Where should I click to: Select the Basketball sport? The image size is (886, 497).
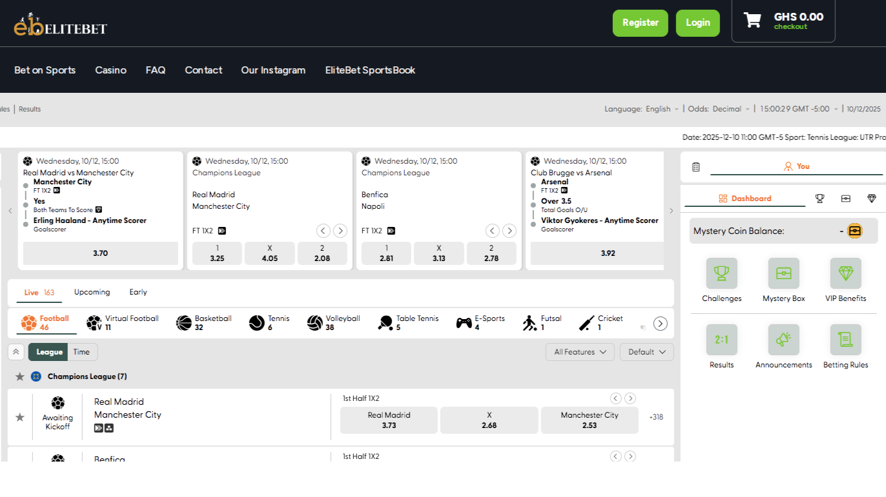203,323
